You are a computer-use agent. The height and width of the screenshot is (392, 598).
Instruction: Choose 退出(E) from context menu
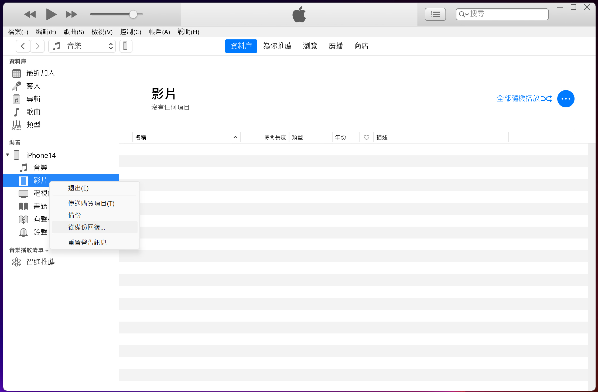point(95,188)
